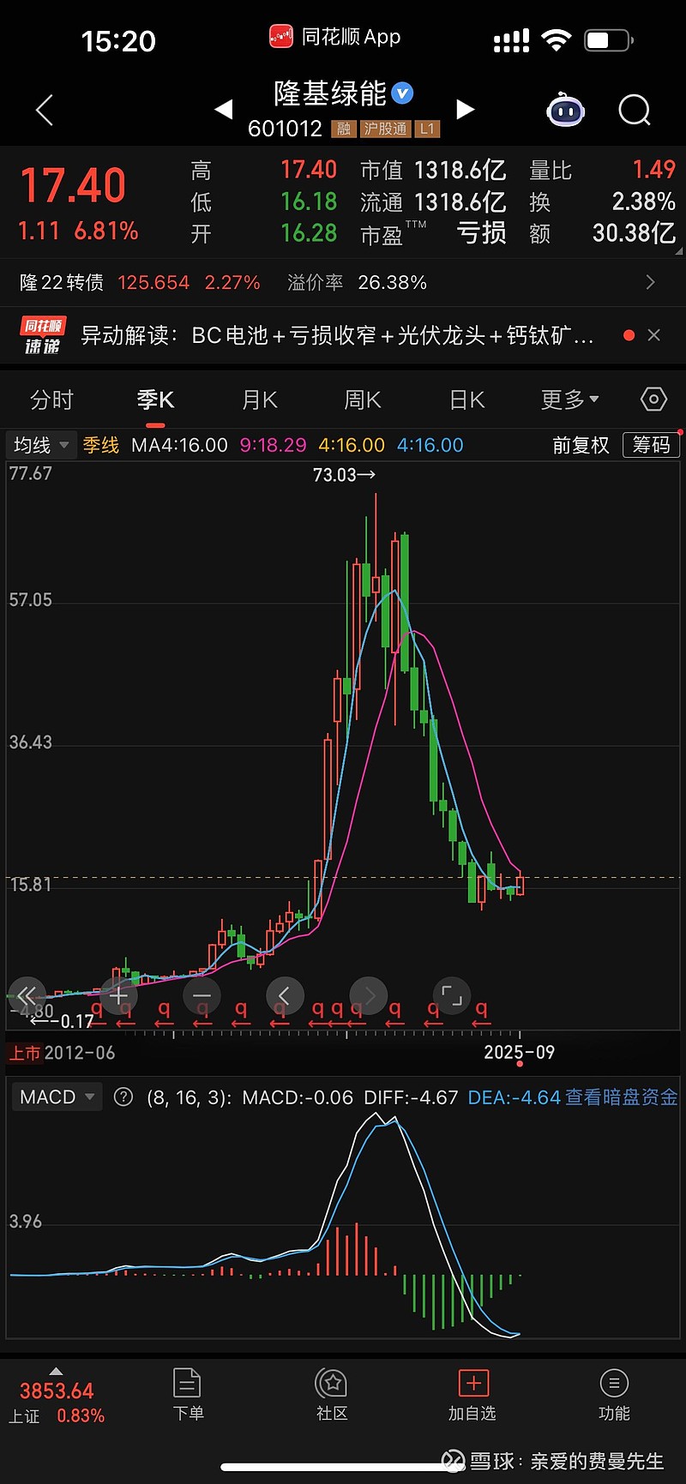Open the 上证 3853.64 index quote
Screen dimensions: 686x1484
[x=57, y=1403]
